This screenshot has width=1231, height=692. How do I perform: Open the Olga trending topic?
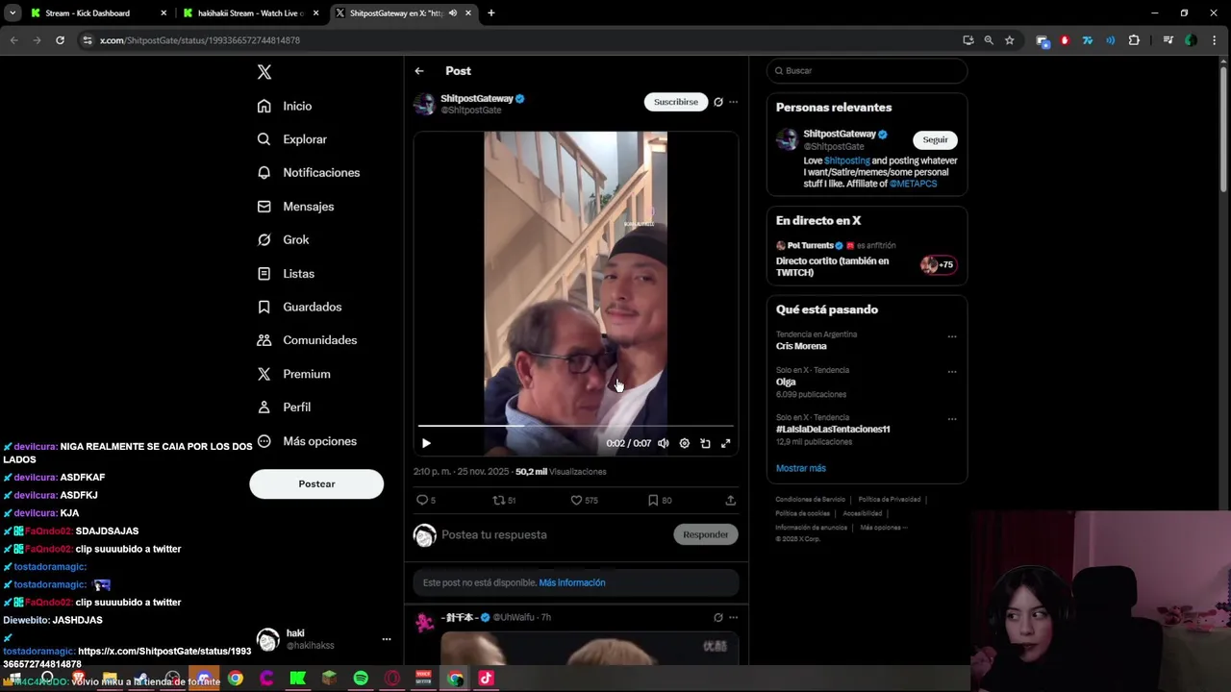(786, 382)
